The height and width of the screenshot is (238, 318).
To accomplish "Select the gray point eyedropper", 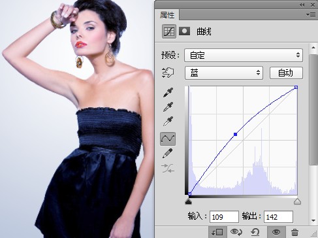I will tap(168, 107).
